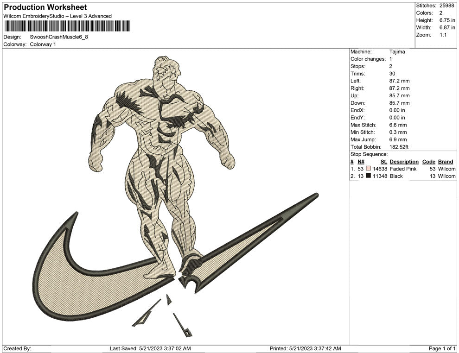The height and width of the screenshot is (353, 459).
Task: Click the Max Jump value '6.9 mm'
Action: click(x=398, y=139)
